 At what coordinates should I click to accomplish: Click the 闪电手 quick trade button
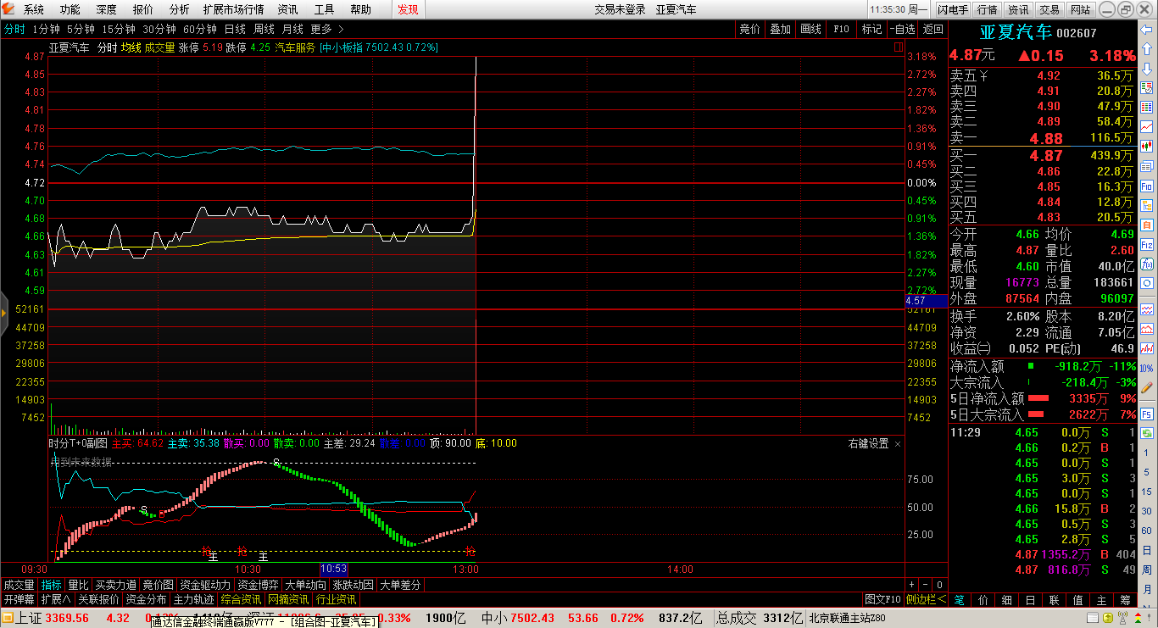pos(953,9)
